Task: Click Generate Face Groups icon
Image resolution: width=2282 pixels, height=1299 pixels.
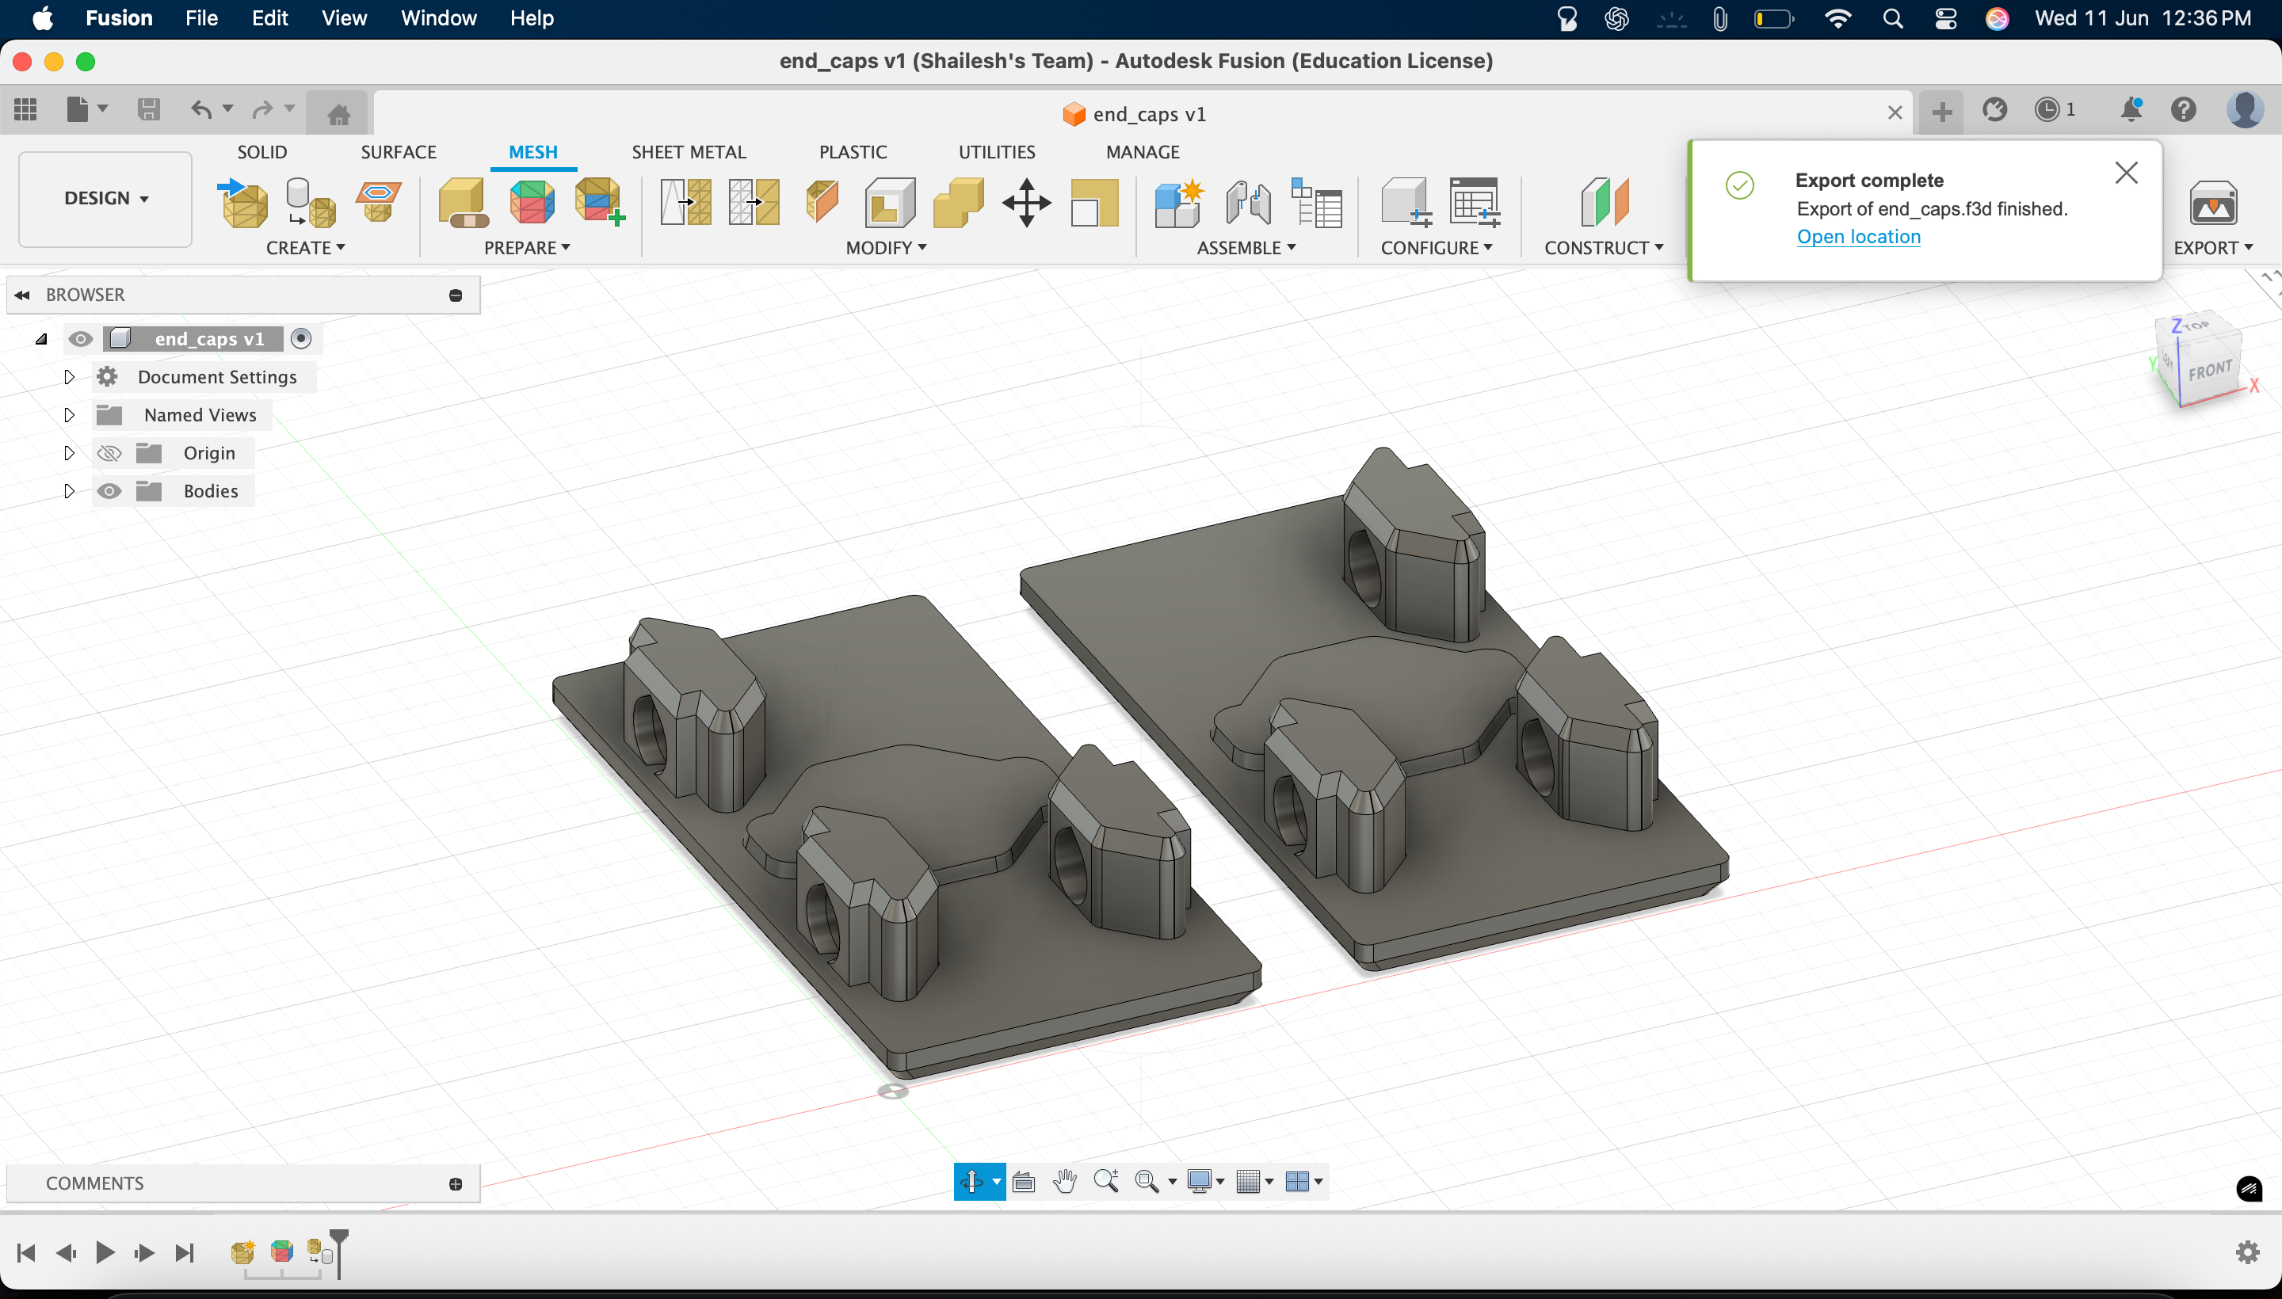Action: 532,203
